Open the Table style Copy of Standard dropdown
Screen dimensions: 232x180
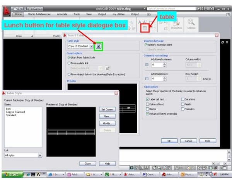91,46
